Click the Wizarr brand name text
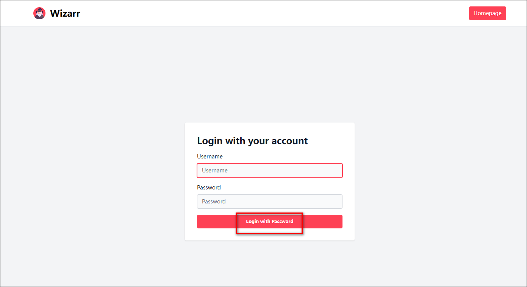The width and height of the screenshot is (527, 287). (x=65, y=14)
